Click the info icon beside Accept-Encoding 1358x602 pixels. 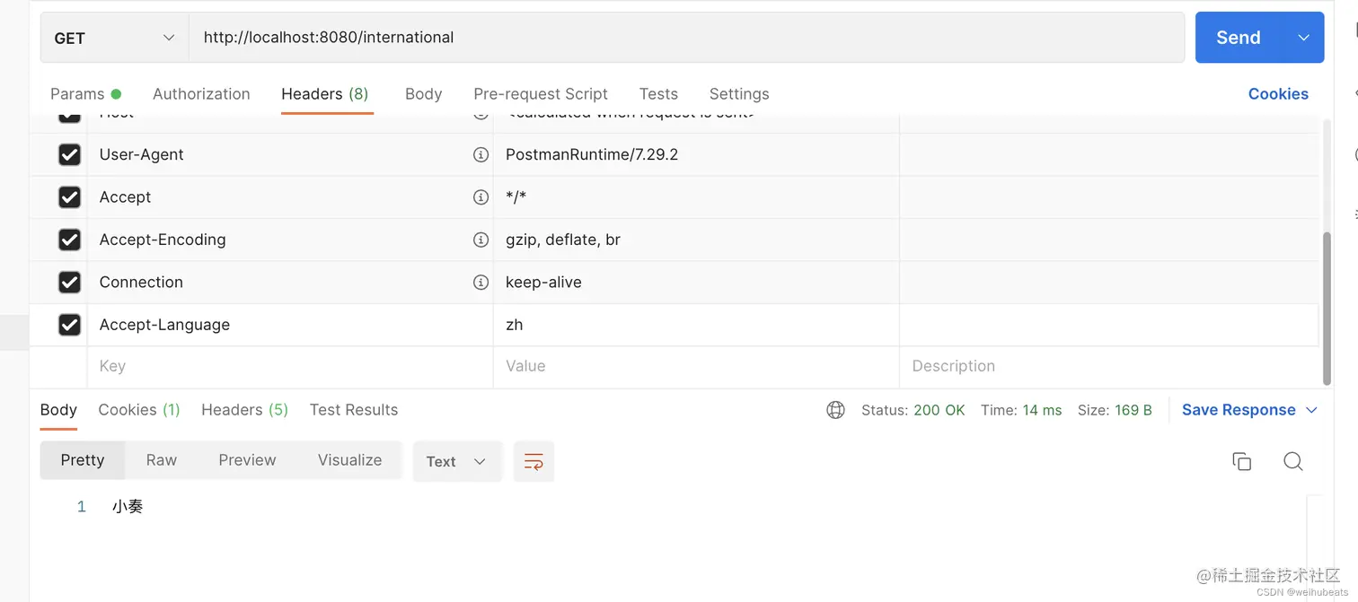point(481,240)
